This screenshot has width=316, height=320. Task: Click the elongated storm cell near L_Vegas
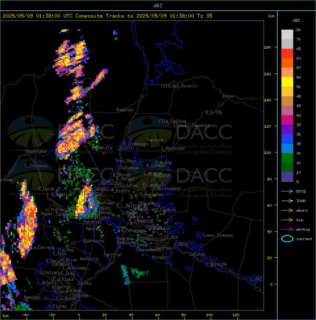point(27,220)
